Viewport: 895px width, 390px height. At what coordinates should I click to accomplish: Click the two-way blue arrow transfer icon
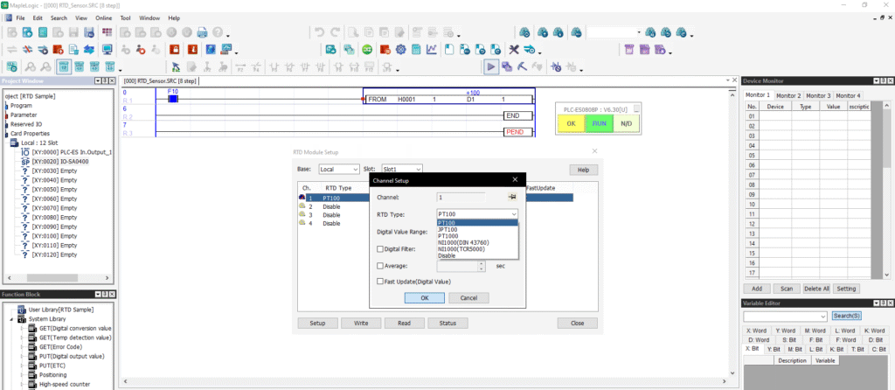[88, 50]
